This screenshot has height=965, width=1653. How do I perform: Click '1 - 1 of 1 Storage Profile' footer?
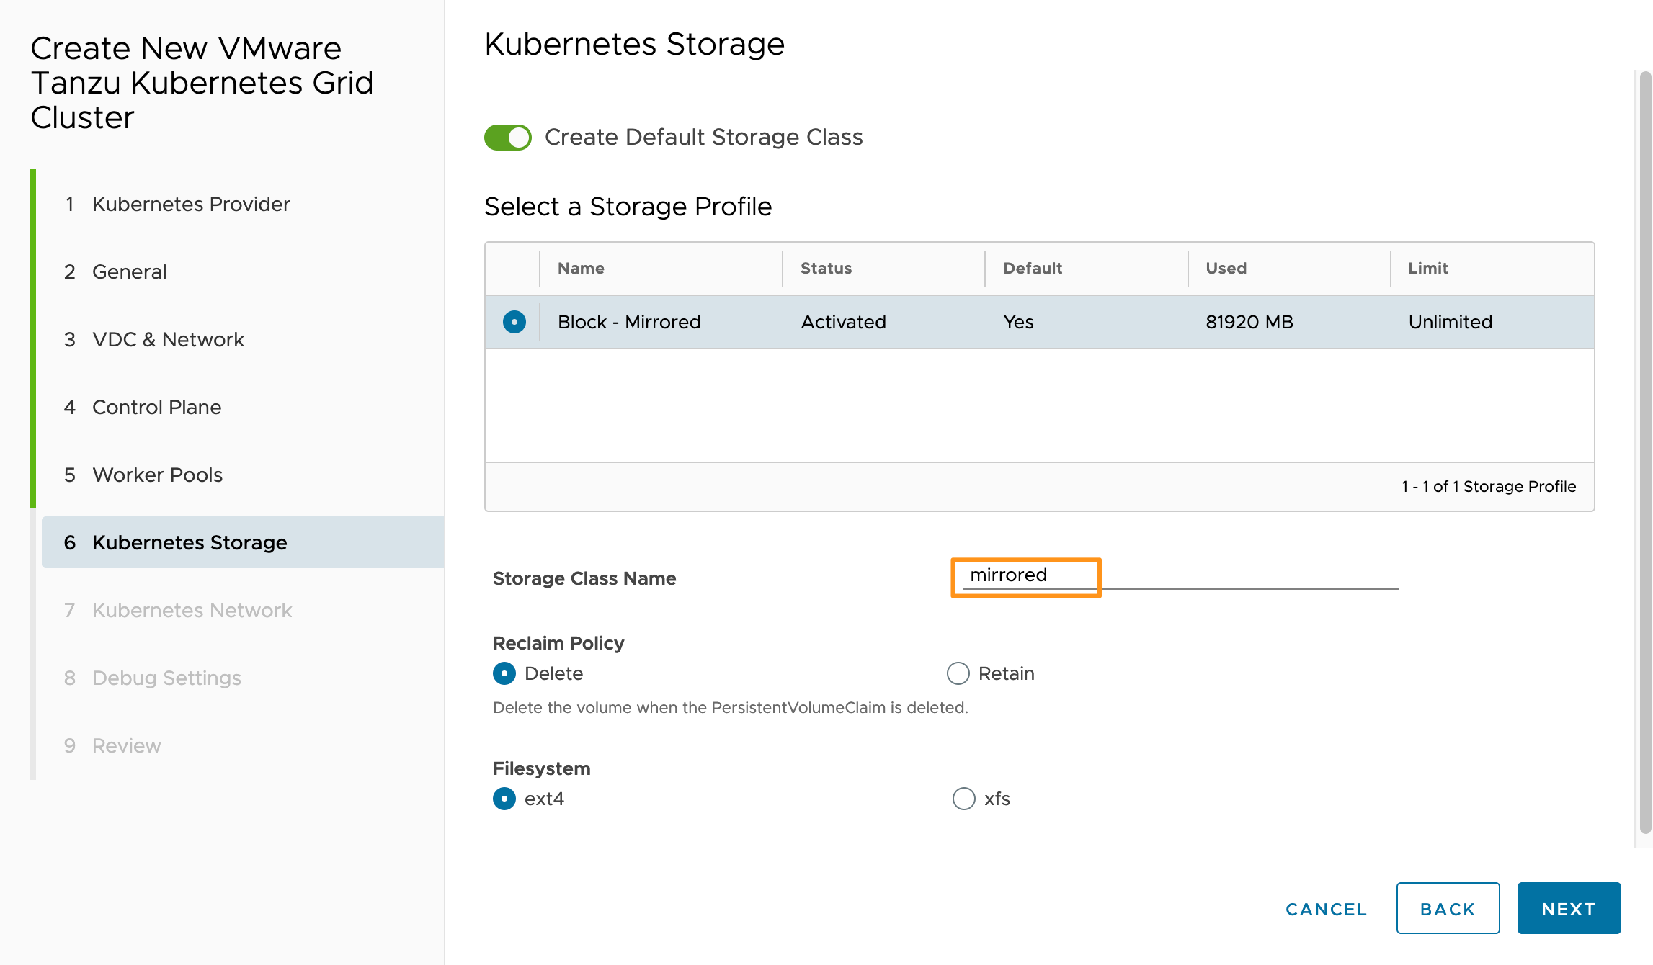coord(1489,487)
